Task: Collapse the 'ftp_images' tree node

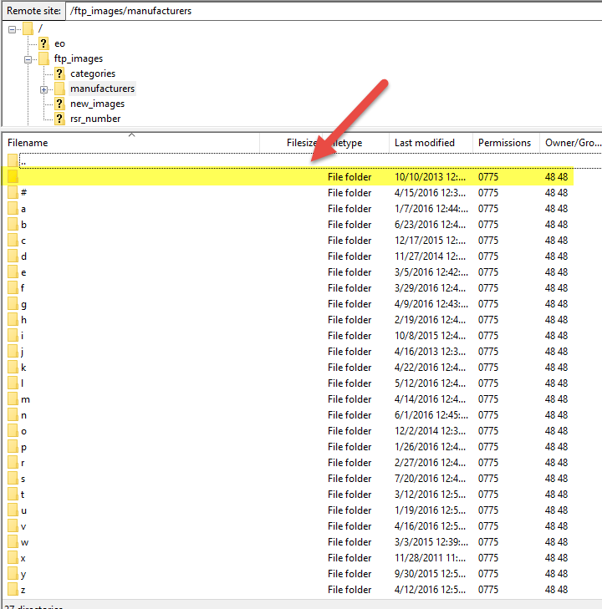Action: point(28,58)
